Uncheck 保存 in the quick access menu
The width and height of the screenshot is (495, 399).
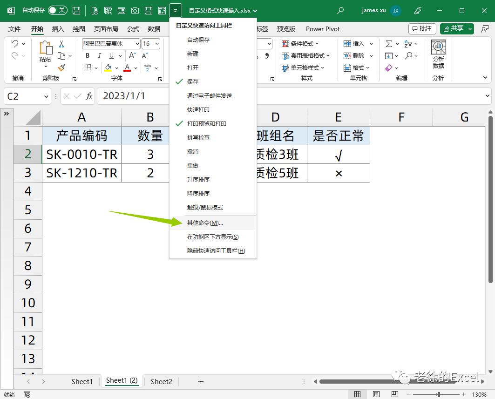(x=192, y=82)
